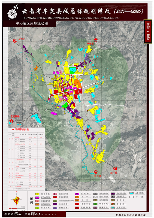154x218 pixels.
Task: Click the 交通客运站 gray legend icon
Action: point(113,197)
